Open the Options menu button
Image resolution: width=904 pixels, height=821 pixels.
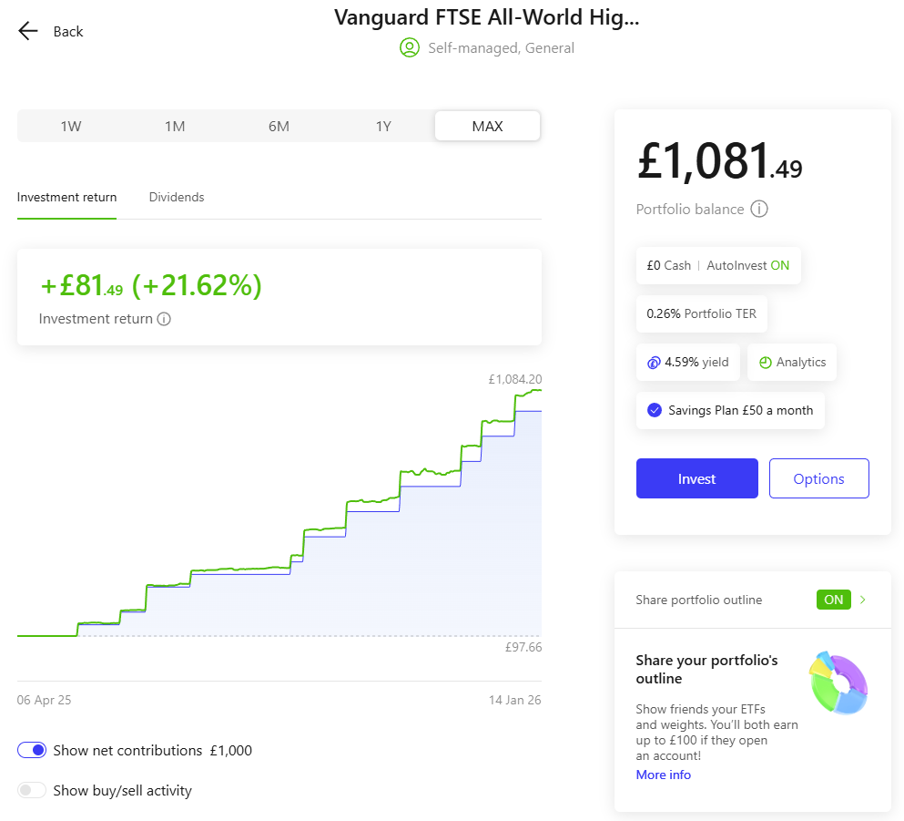click(x=818, y=478)
